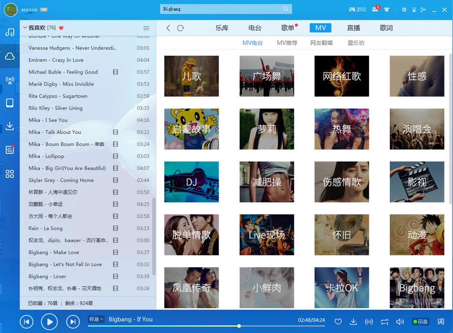
Task: Click the playback progress slider handle
Action: [x=239, y=326]
